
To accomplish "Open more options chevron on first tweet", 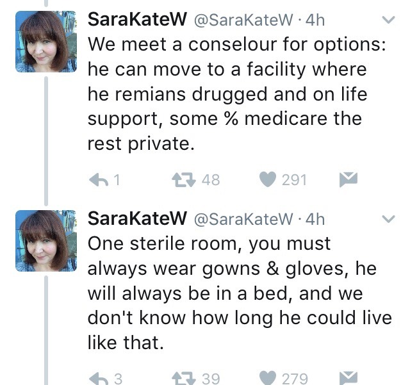I will [388, 20].
